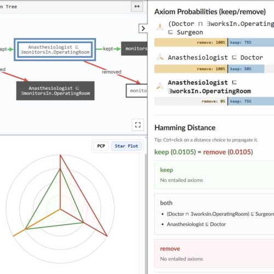274x274 pixels.
Task: Click keep 75% bar of worksIn.OperatingRoom axiom
Action: [251, 101]
